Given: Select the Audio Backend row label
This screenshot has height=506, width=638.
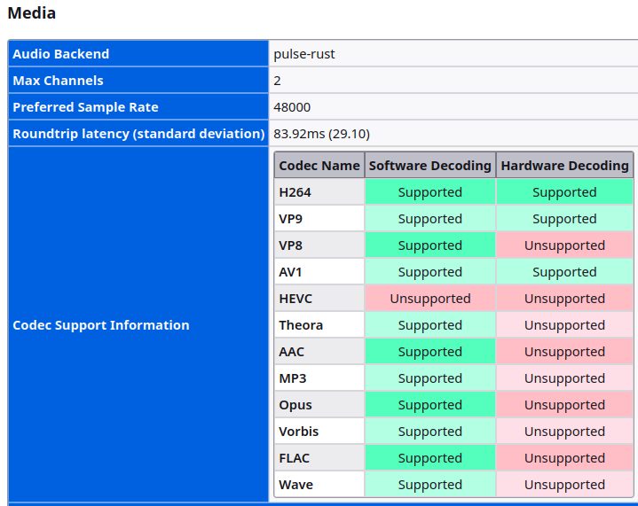Looking at the screenshot, I should click(61, 54).
